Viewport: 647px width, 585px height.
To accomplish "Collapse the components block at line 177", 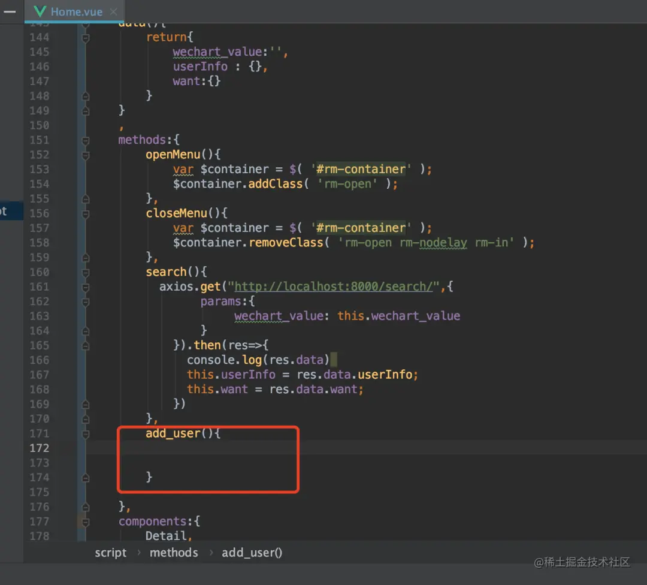I will (86, 522).
